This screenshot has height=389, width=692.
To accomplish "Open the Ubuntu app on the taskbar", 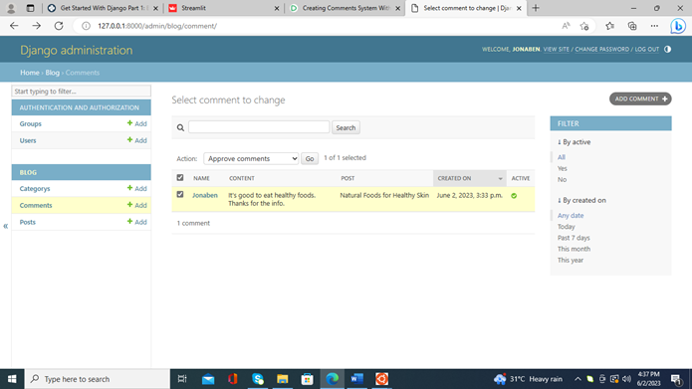I will click(381, 379).
